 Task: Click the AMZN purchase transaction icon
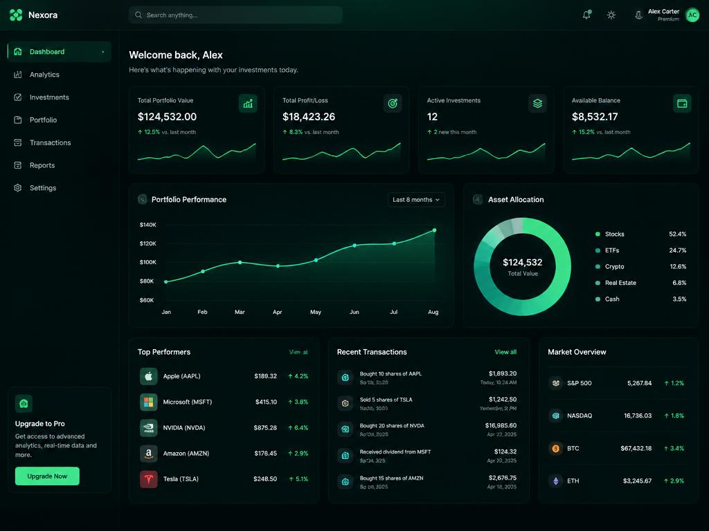[x=345, y=482]
